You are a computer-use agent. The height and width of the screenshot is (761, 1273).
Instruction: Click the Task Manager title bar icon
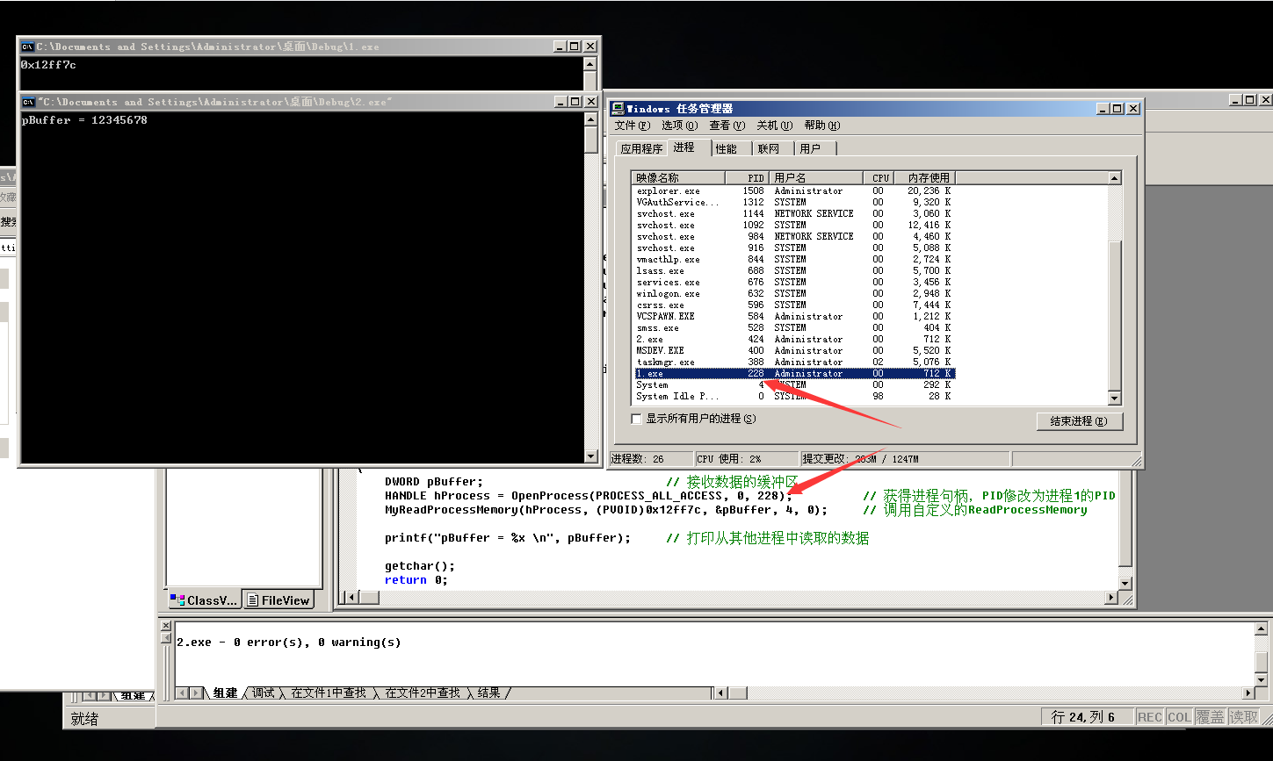(x=618, y=109)
